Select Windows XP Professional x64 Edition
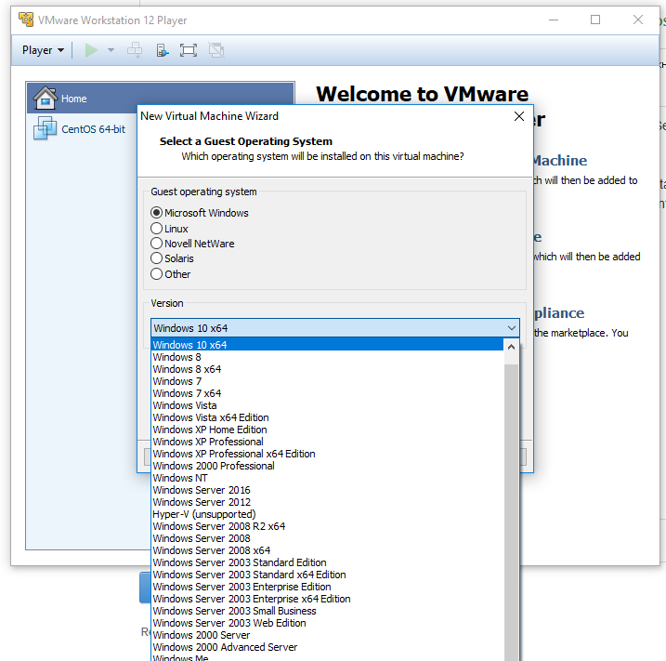This screenshot has width=666, height=661. click(328, 454)
